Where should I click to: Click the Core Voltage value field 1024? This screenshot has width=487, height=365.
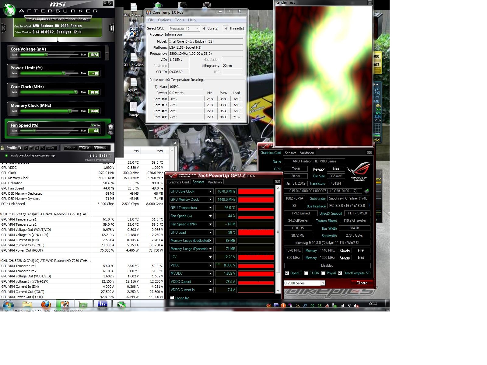click(x=94, y=55)
